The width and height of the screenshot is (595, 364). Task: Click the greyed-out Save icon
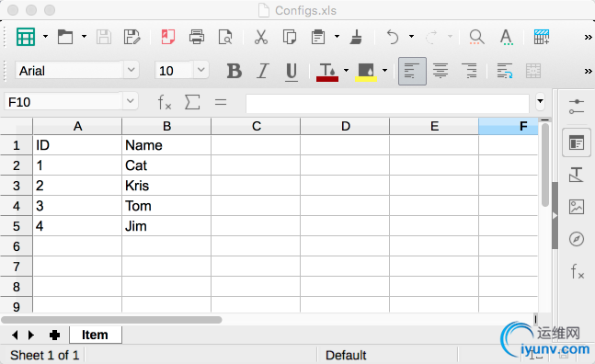tap(104, 37)
